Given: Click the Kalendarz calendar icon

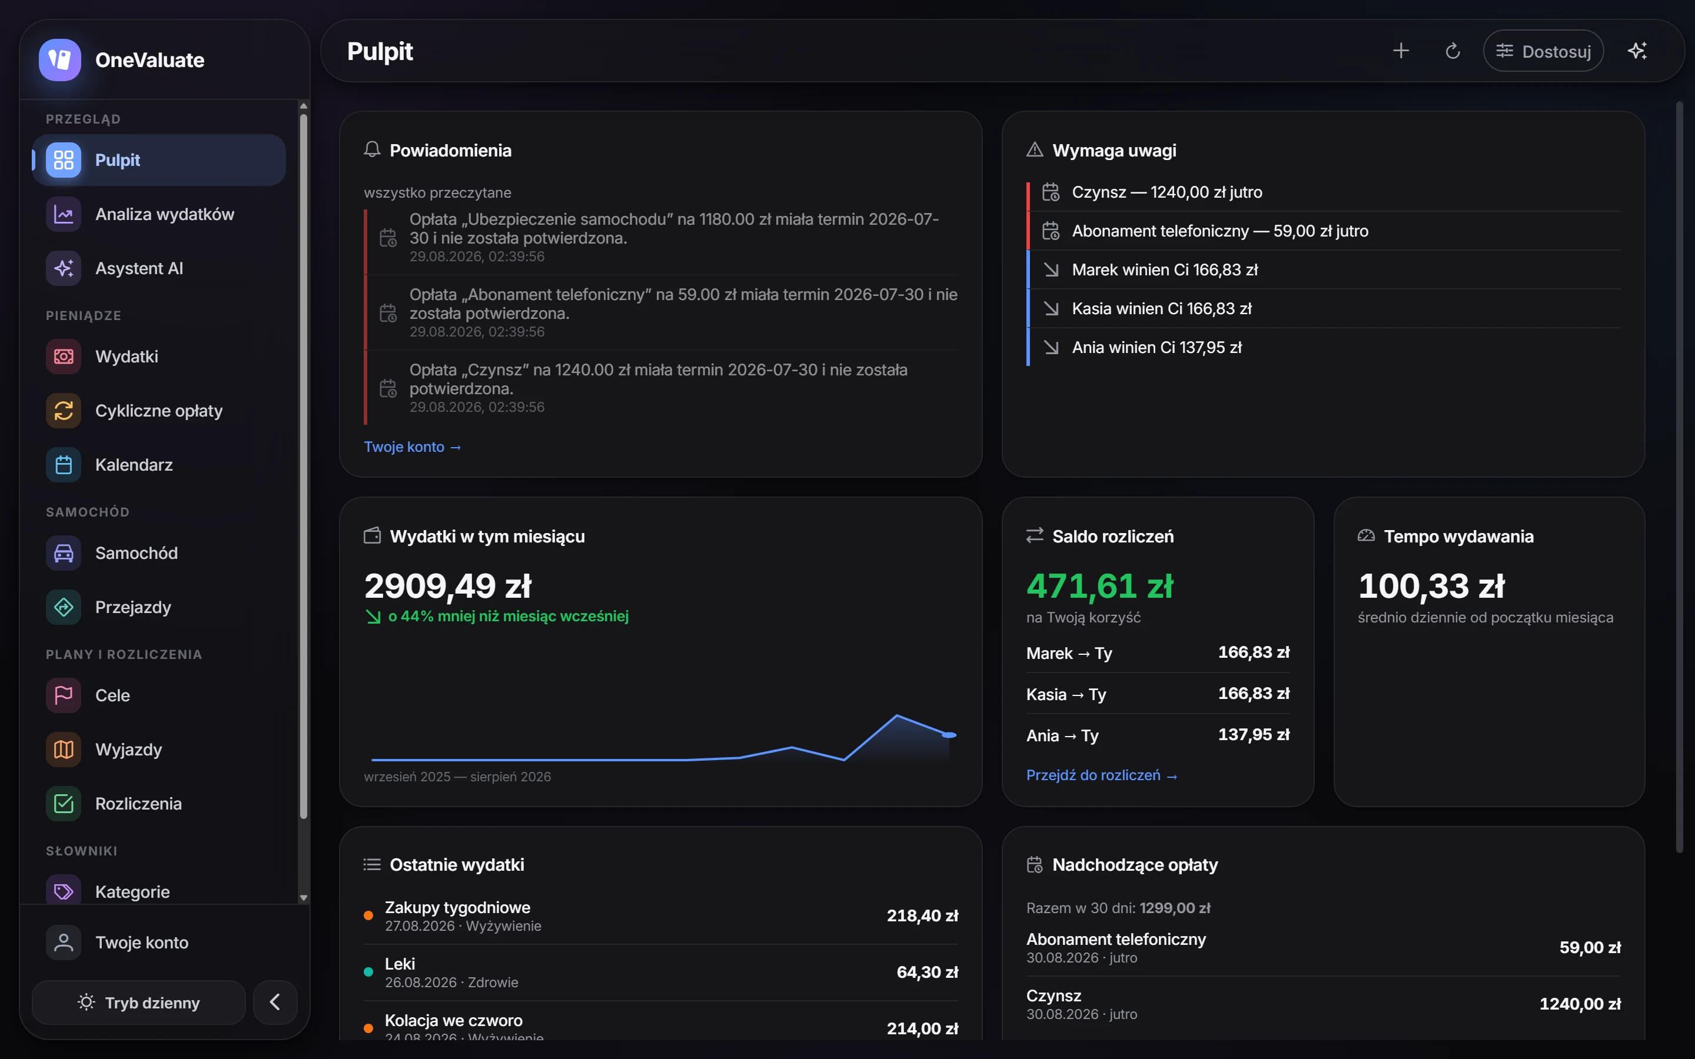Looking at the screenshot, I should [x=64, y=465].
